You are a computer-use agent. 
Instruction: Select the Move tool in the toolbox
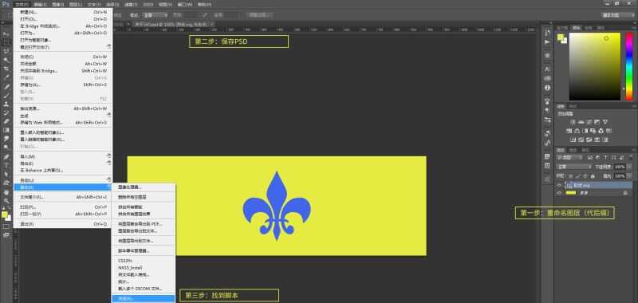tap(6, 33)
